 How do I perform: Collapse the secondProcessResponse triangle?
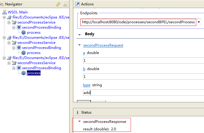(x=80, y=121)
